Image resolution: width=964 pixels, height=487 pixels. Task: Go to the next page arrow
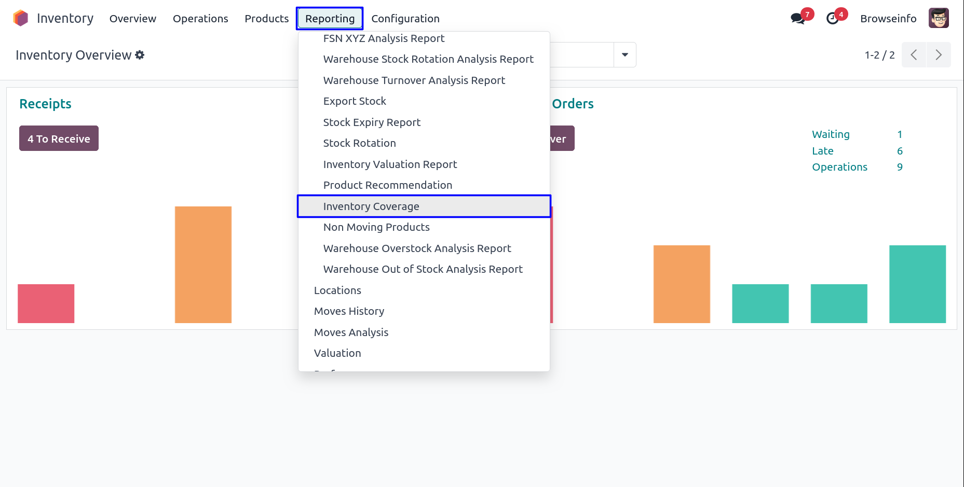pos(939,55)
